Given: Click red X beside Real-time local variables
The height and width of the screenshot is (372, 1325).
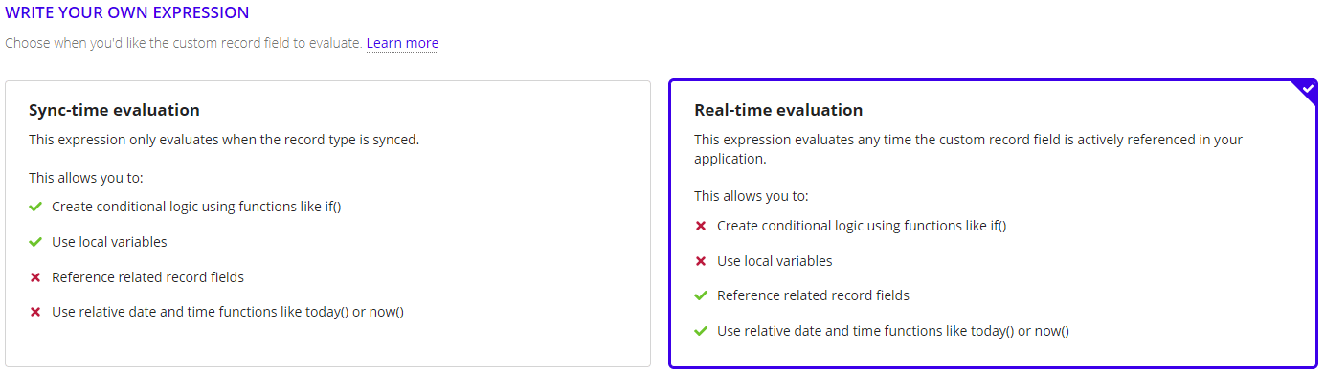Looking at the screenshot, I should coord(701,261).
